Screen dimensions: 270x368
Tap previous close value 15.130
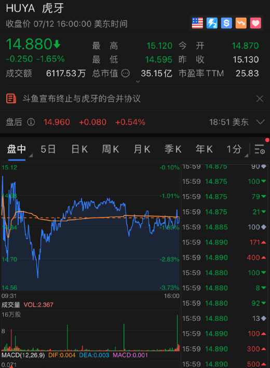[246, 60]
